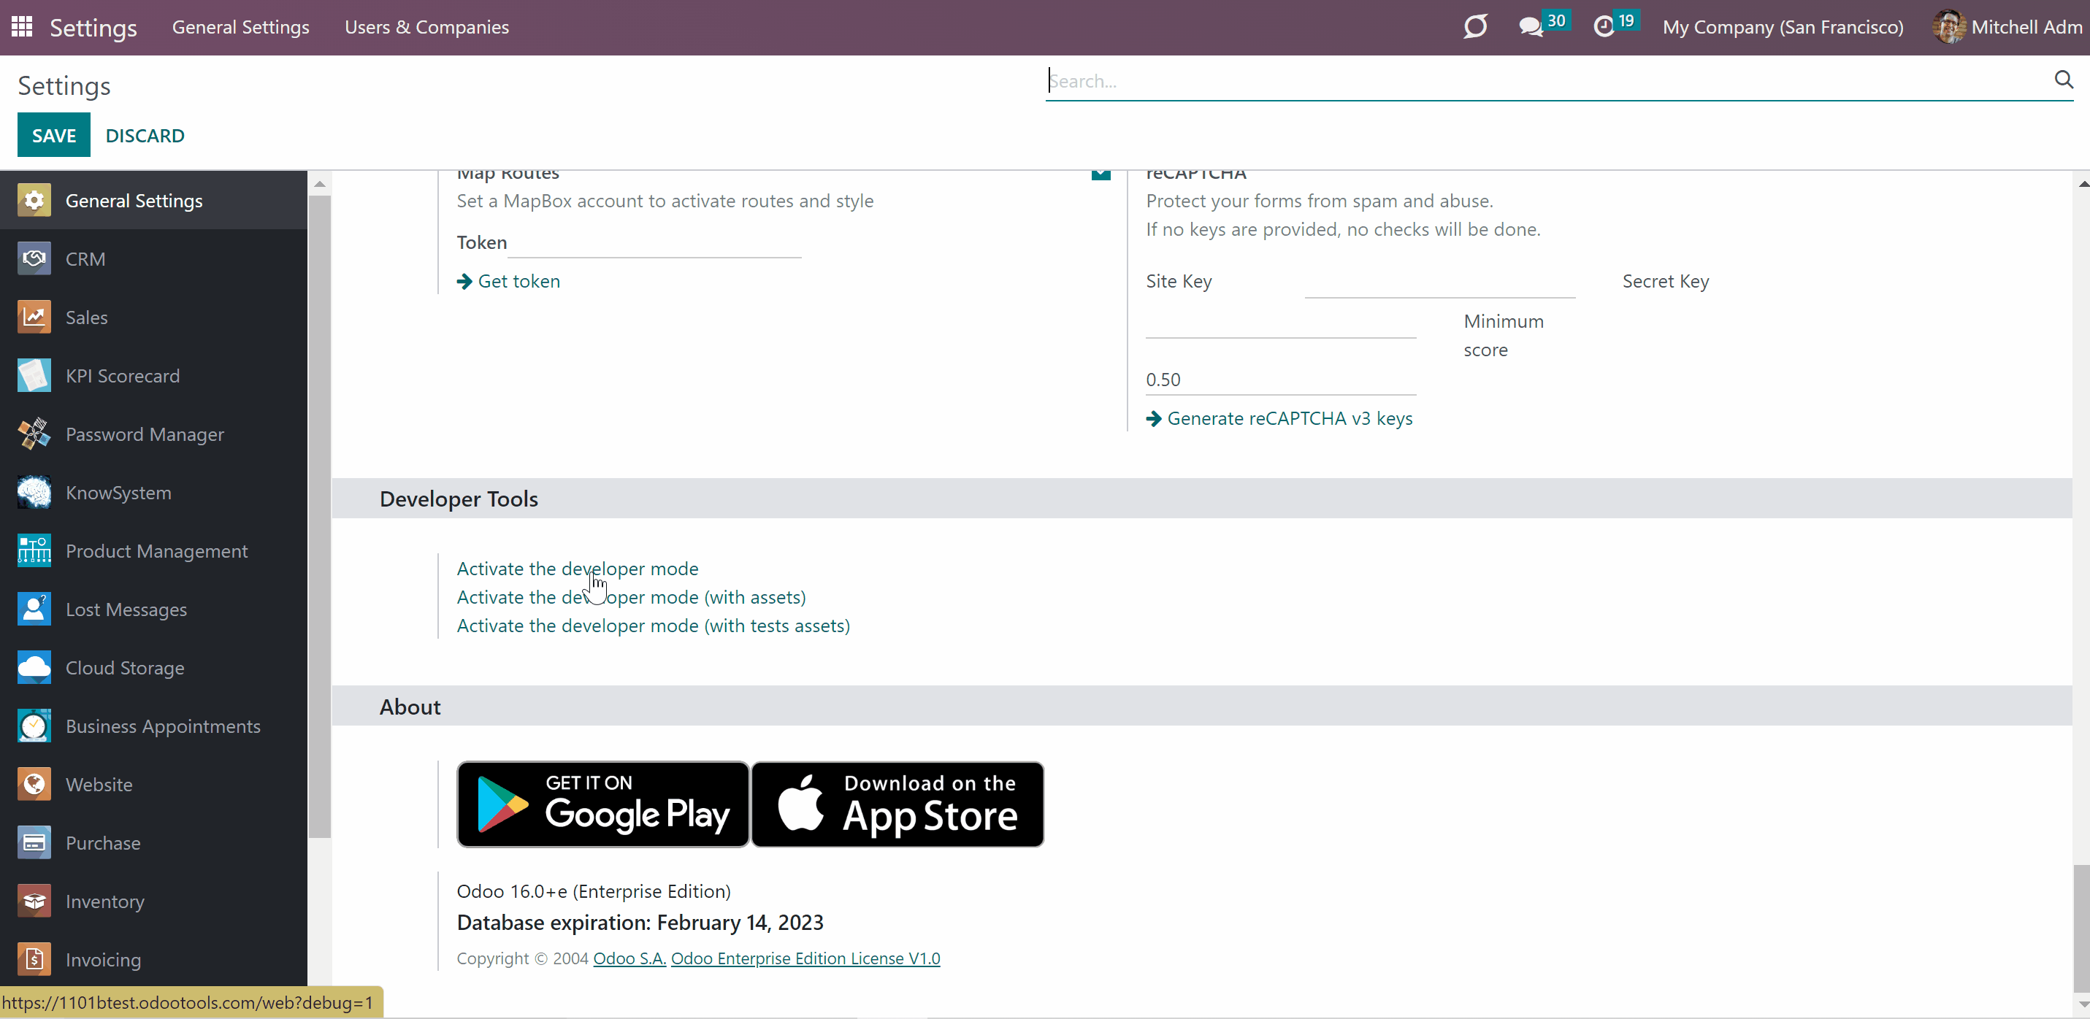This screenshot has width=2090, height=1019.
Task: Click the CRM handshake icon
Action: pyautogui.click(x=34, y=259)
